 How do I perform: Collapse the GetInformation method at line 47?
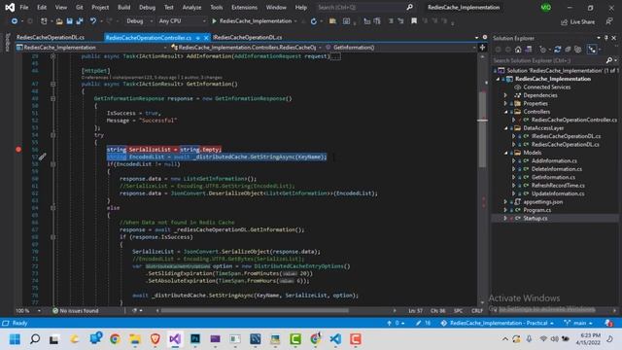(x=52, y=85)
